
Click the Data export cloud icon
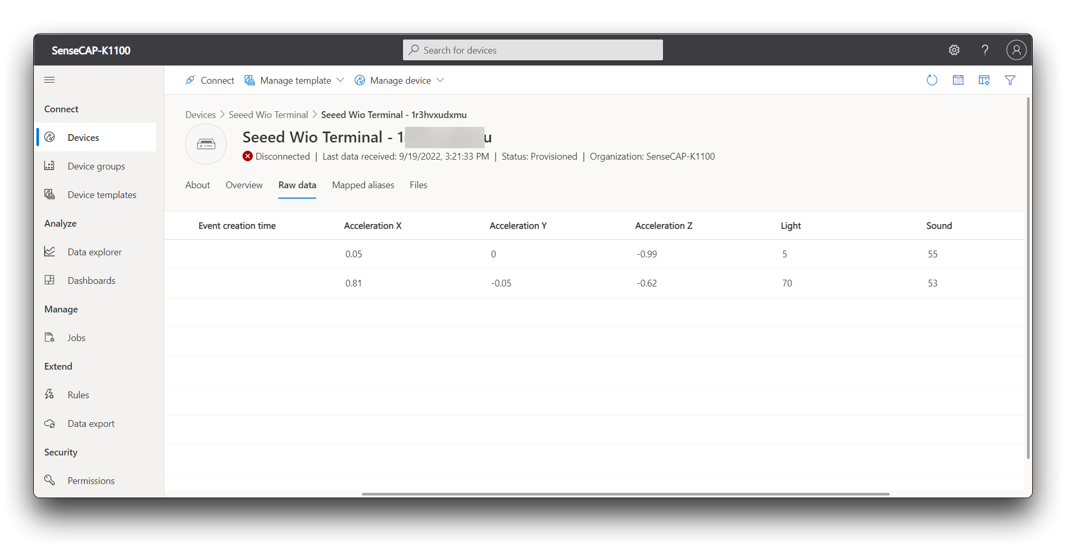click(x=49, y=423)
